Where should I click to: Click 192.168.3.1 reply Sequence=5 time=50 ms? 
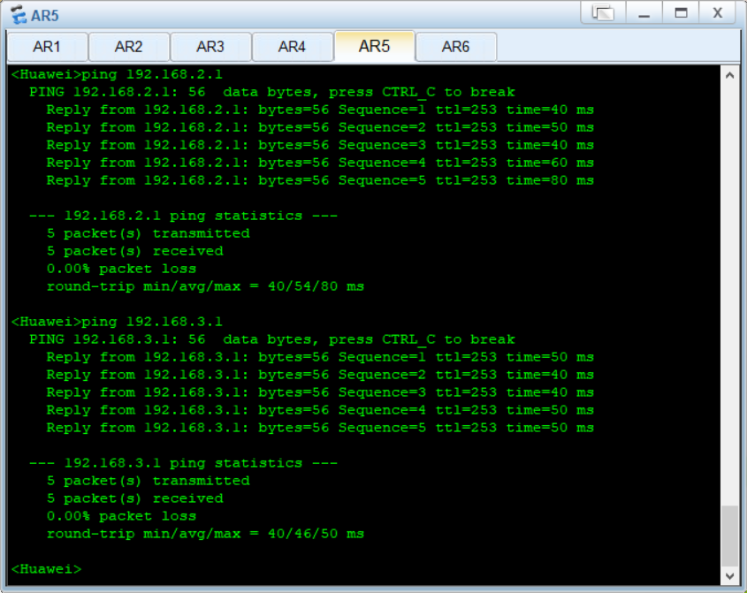320,428
